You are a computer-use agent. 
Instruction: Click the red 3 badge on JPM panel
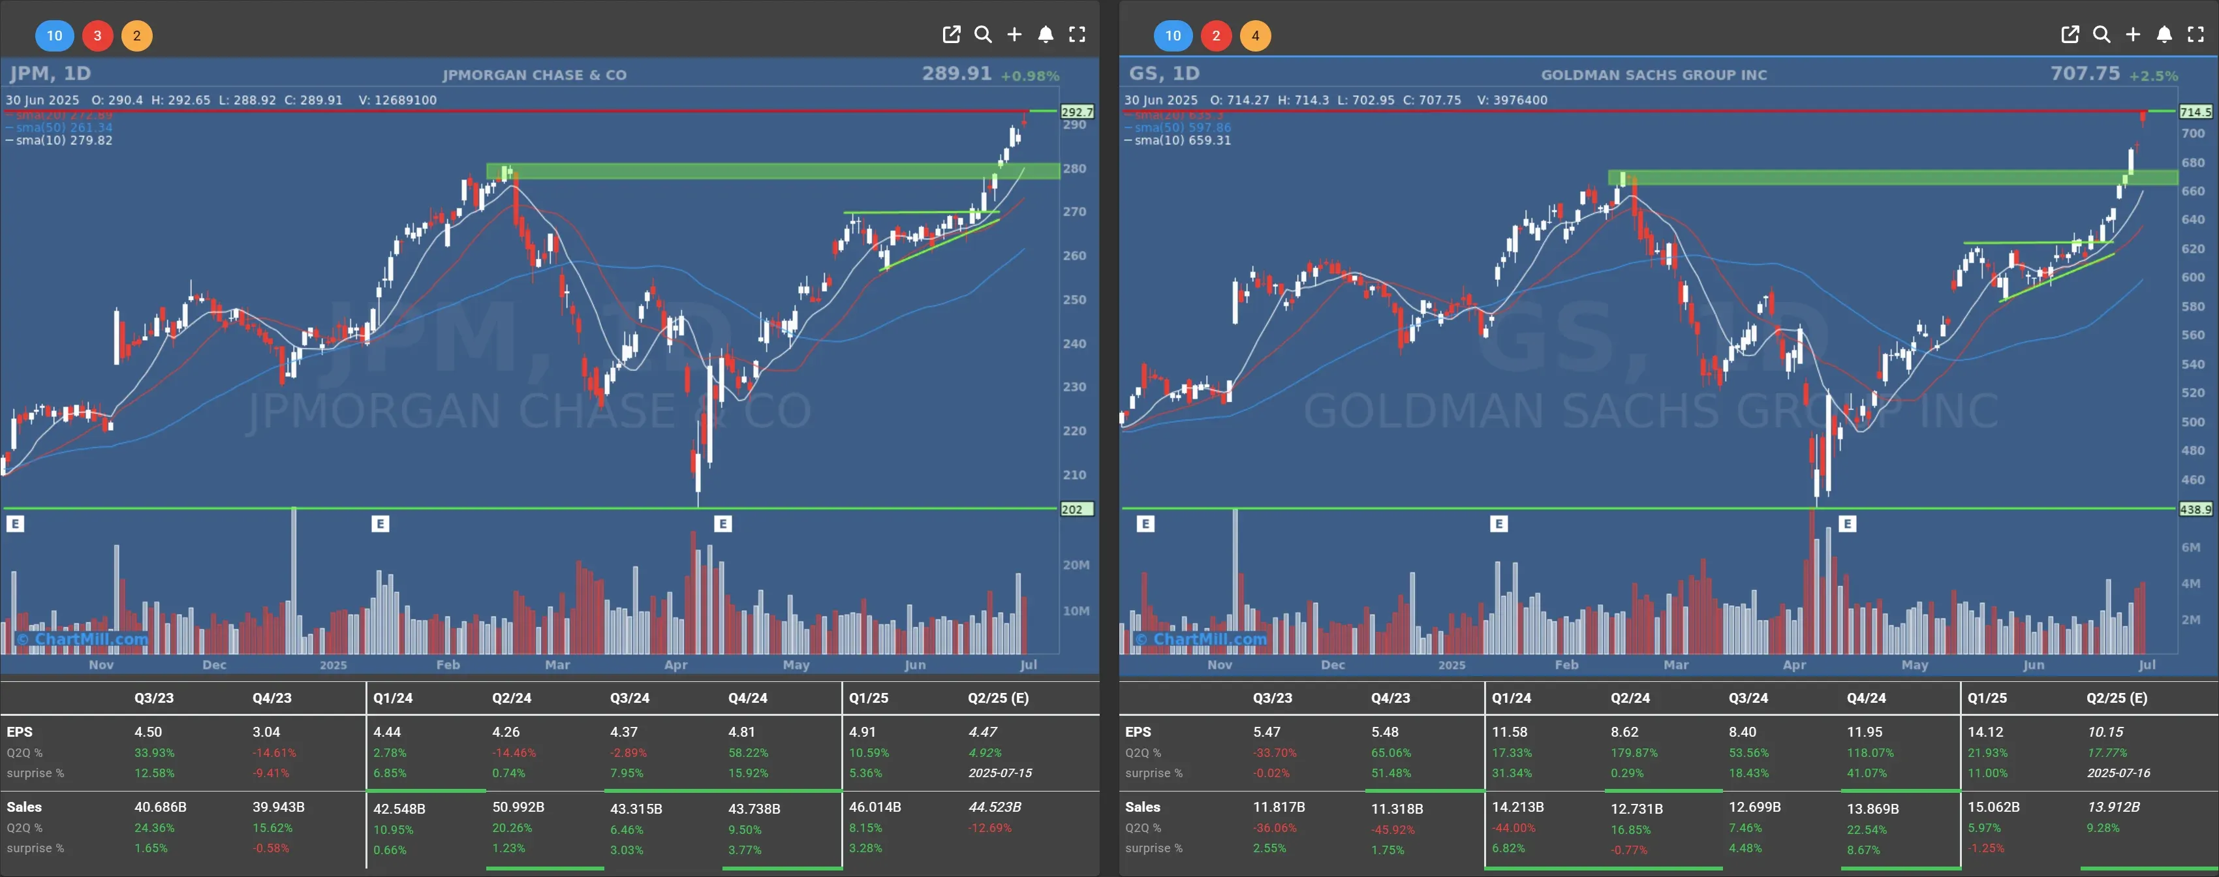(97, 35)
